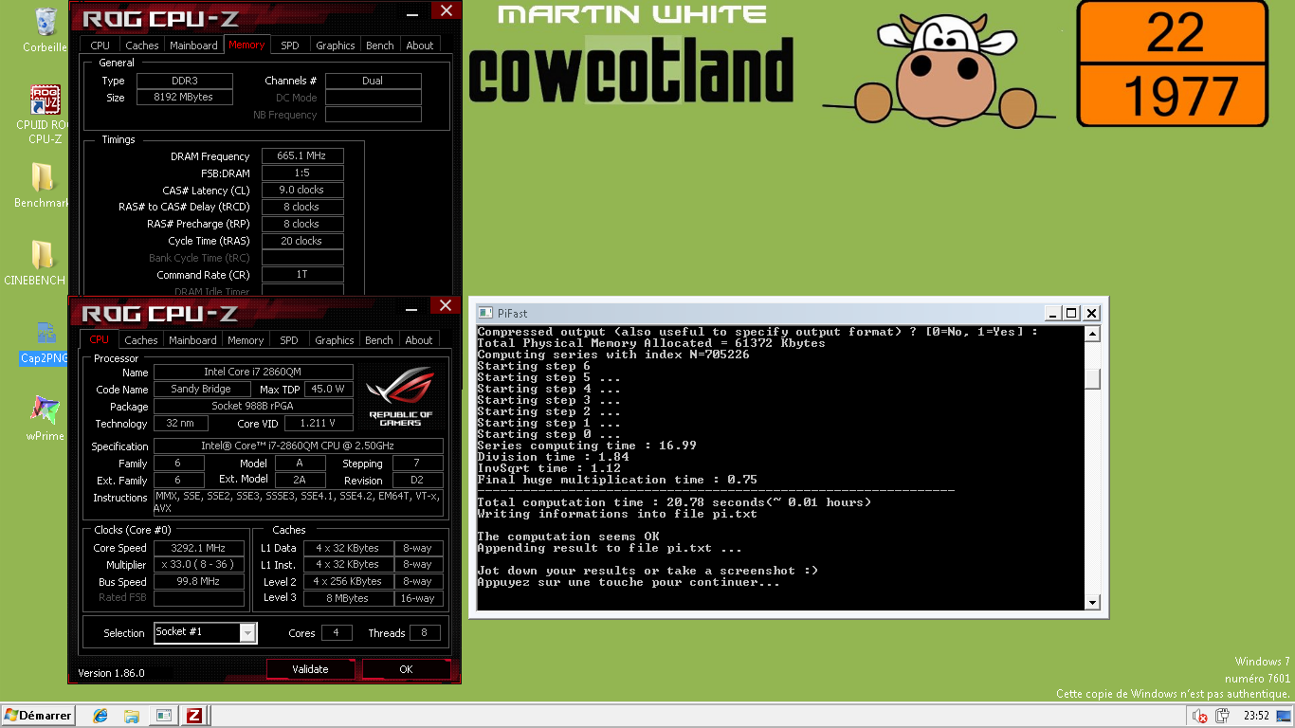1295x728 pixels.
Task: Click the FSB:DRAM value 1:5
Action: (302, 173)
